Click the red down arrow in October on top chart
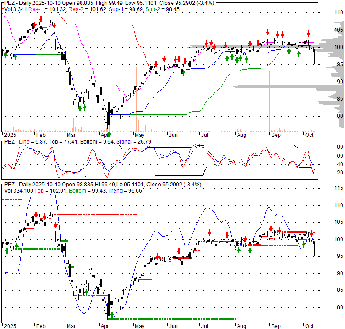345x329 pixels. click(x=309, y=33)
